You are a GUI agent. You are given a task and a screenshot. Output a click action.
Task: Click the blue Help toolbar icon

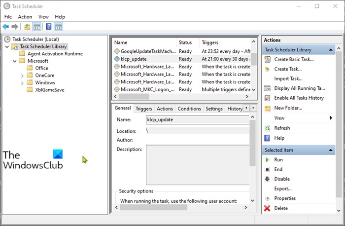click(x=49, y=27)
